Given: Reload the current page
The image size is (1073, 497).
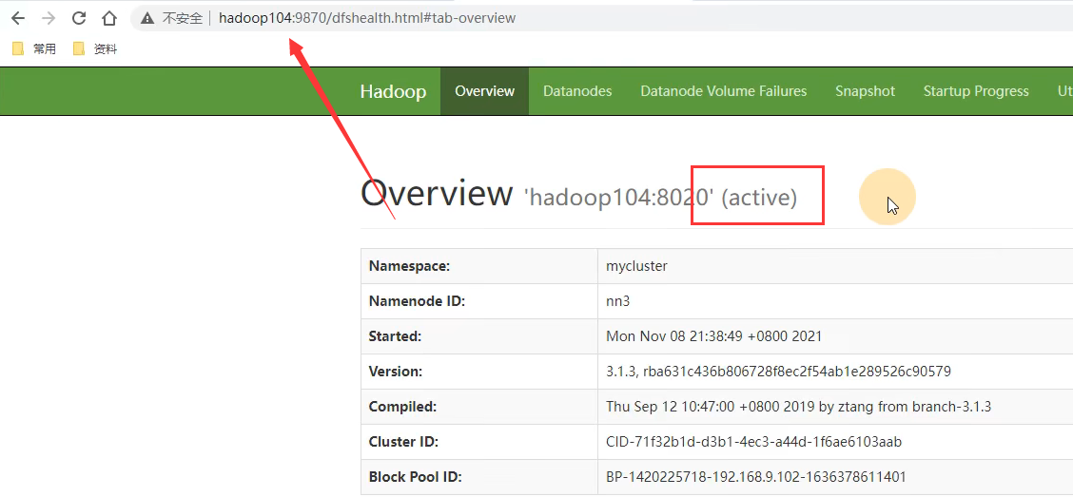Looking at the screenshot, I should tap(79, 18).
